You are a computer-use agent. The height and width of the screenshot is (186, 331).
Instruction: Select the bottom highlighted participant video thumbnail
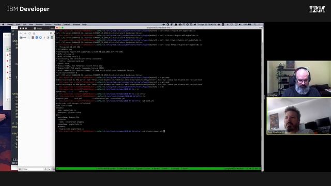pyautogui.click(x=299, y=116)
